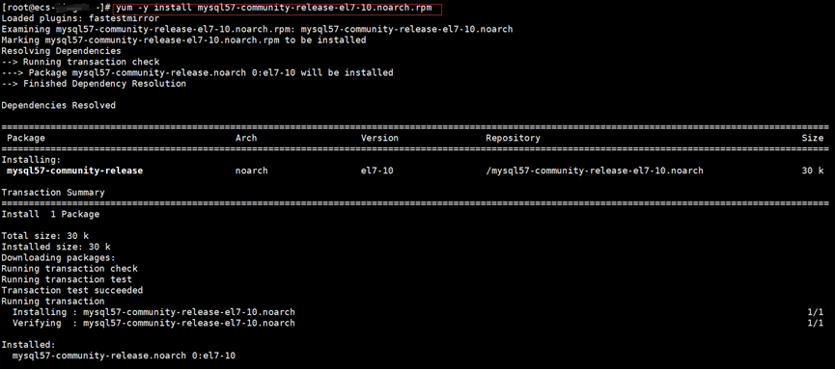
Task: Click 'Running transaction check' below Downloading packages
Action: (70, 269)
